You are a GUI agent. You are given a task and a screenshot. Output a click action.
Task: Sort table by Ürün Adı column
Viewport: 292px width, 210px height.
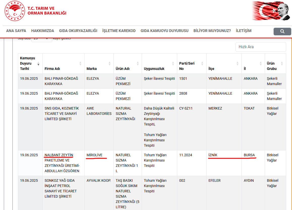coord(138,63)
